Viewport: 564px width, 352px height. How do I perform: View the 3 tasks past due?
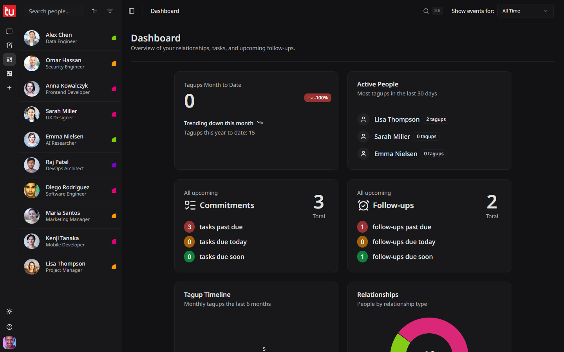pos(213,227)
